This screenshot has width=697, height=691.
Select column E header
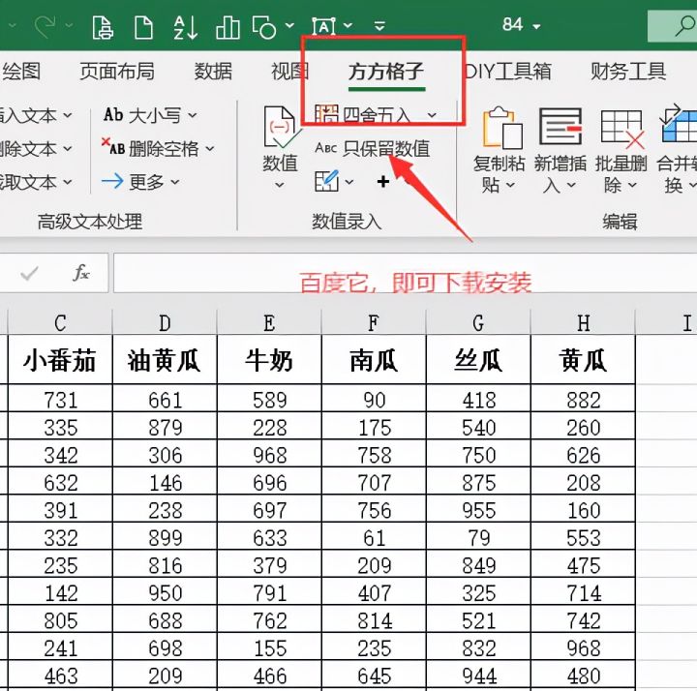(x=269, y=322)
